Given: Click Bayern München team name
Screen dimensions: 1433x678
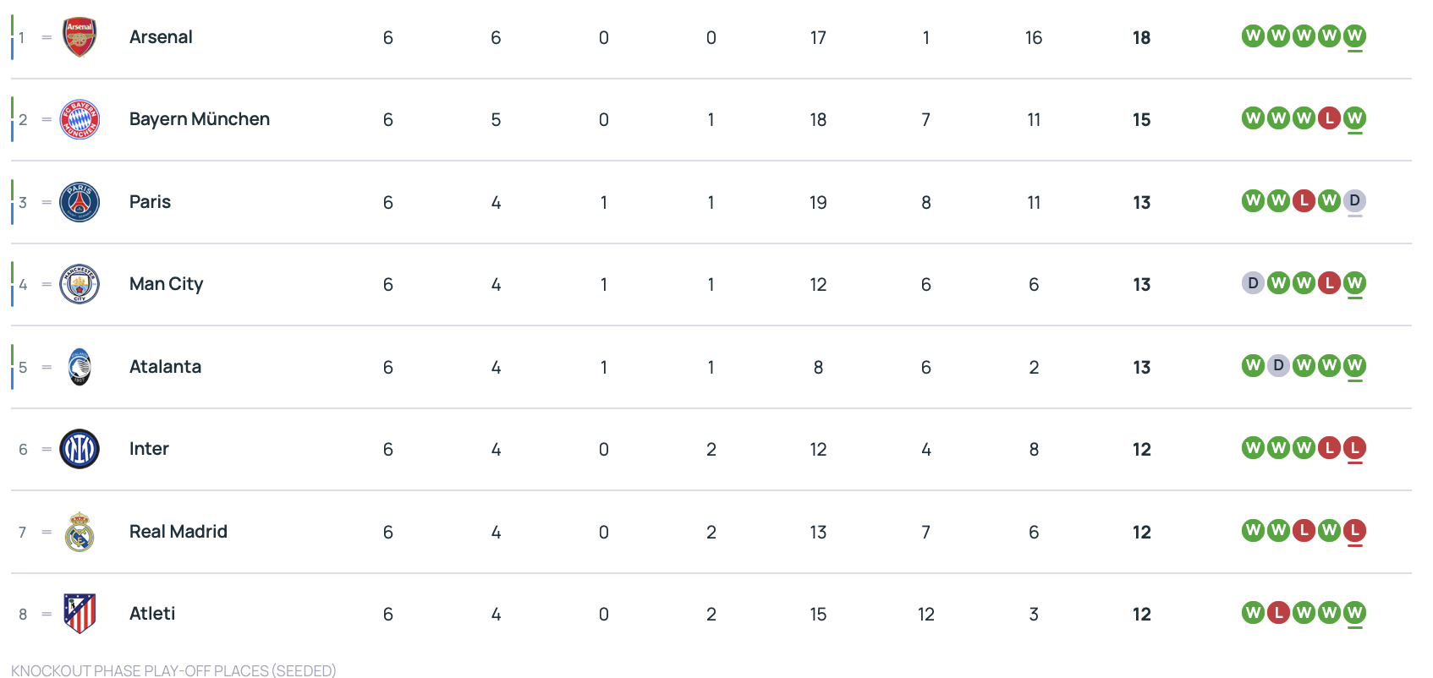Looking at the screenshot, I should tap(199, 119).
